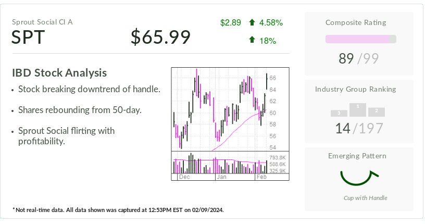Screen dimensions: 425x224
Task: Click the 89/99 composite rating score
Action: (x=360, y=58)
